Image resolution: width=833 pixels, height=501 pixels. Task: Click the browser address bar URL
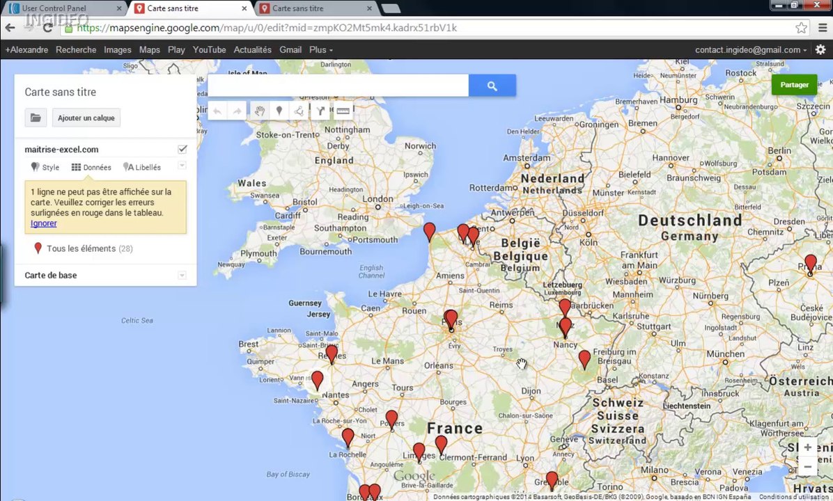click(x=267, y=28)
